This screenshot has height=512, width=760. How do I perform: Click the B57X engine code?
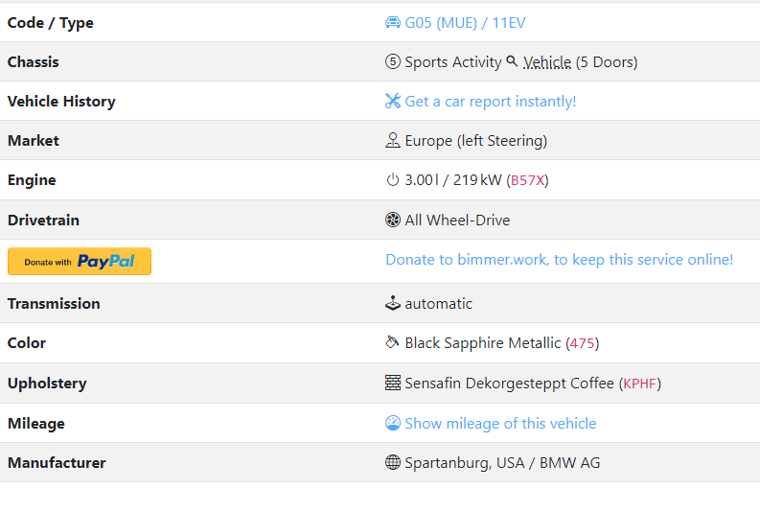[x=527, y=180]
